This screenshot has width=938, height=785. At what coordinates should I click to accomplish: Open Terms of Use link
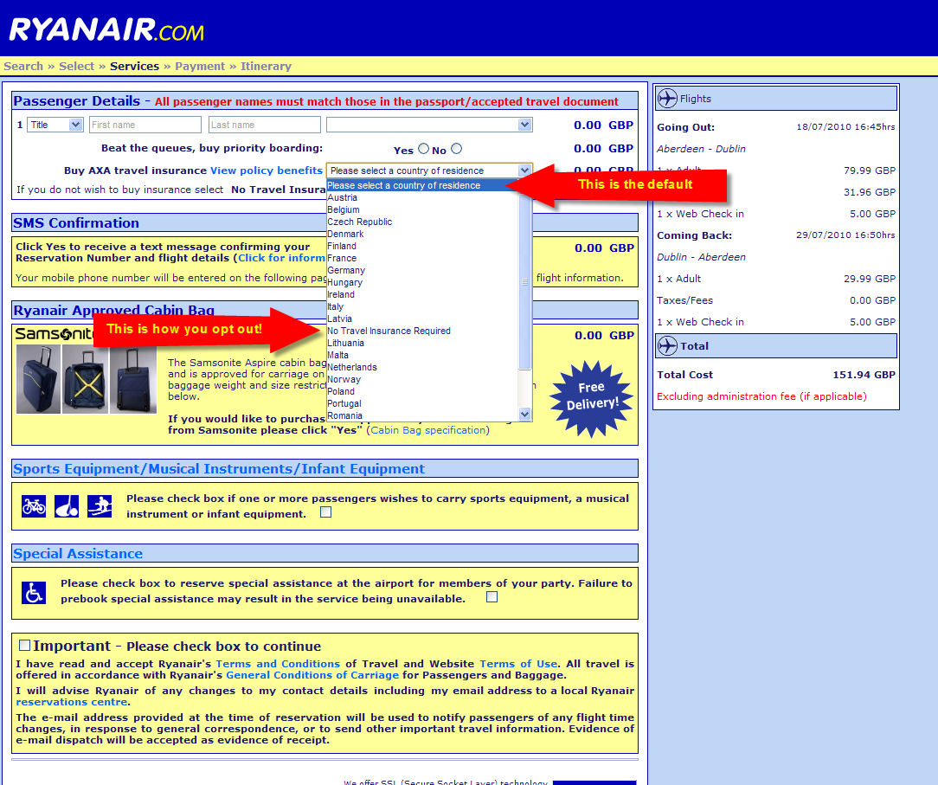click(x=518, y=664)
